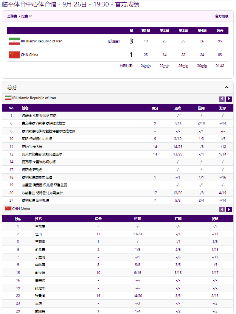Click 官方成绩 label in match header
The width and height of the screenshot is (236, 314).
(x=222, y=16)
